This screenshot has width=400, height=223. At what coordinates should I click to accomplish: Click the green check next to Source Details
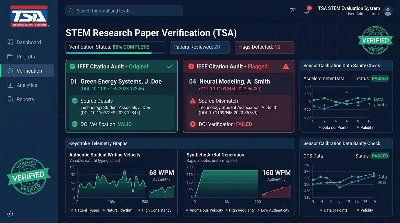[75, 101]
